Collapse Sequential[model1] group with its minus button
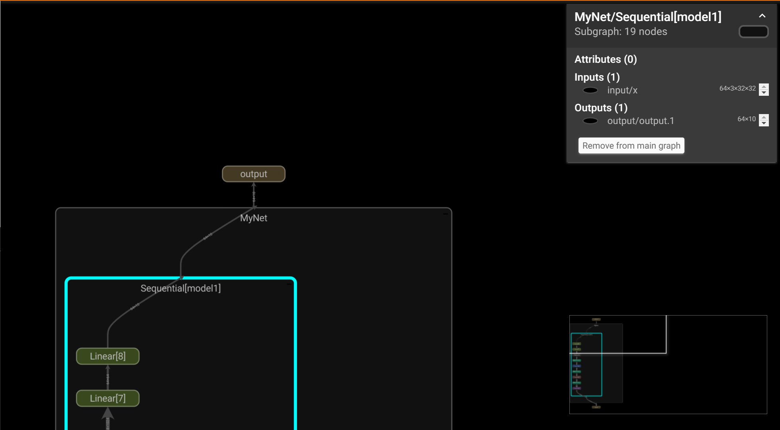The width and height of the screenshot is (780, 430). 289,284
